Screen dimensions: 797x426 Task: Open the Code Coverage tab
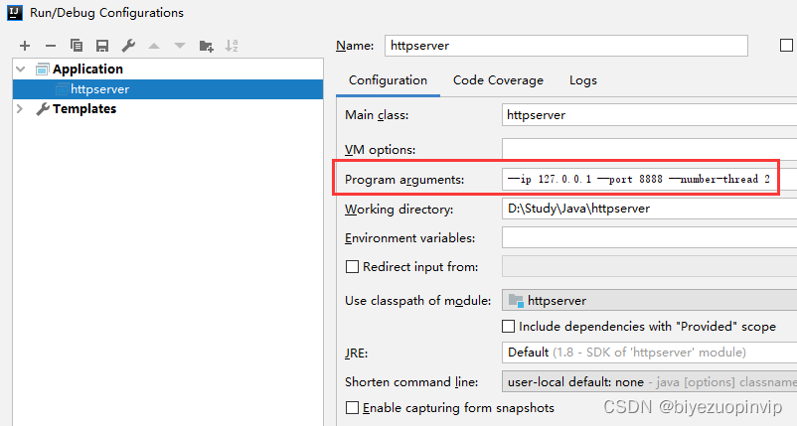498,80
